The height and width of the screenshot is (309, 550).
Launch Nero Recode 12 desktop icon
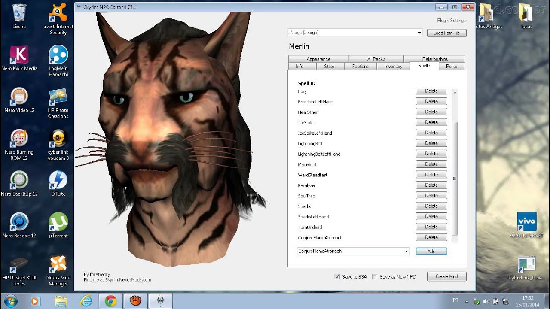click(19, 225)
